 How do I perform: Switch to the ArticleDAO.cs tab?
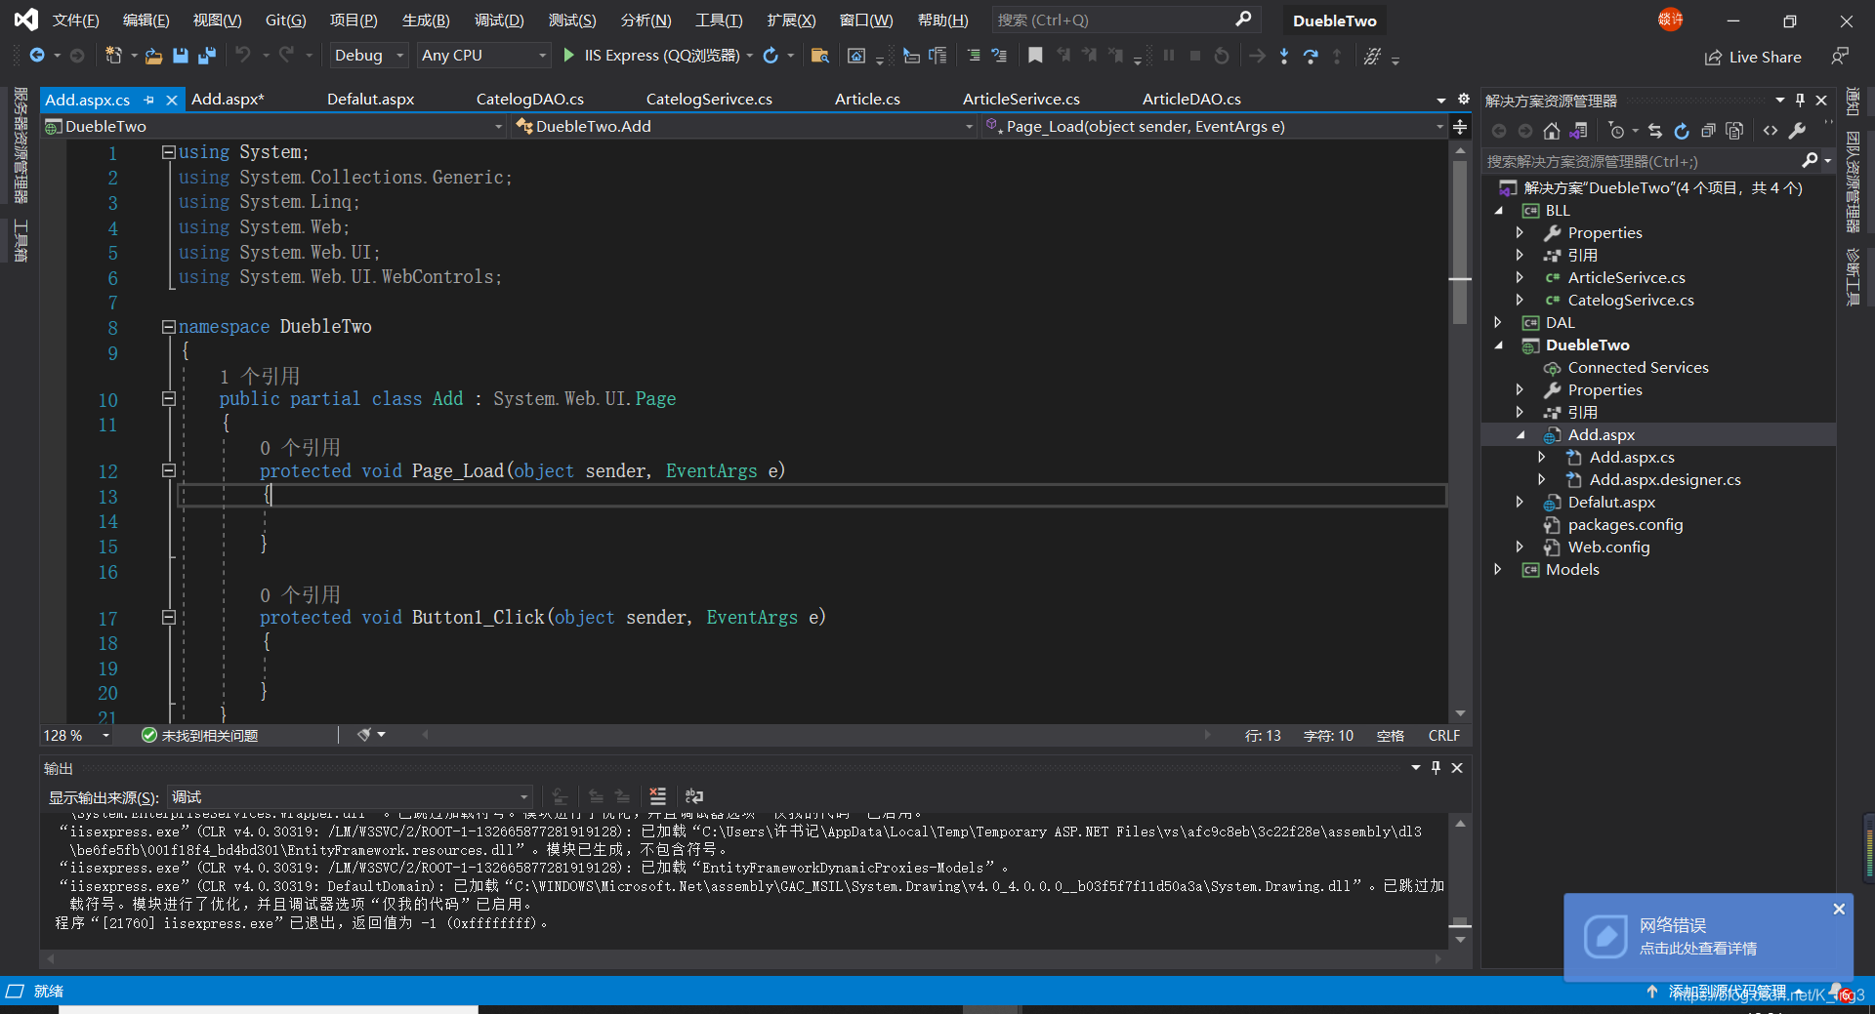click(1191, 100)
